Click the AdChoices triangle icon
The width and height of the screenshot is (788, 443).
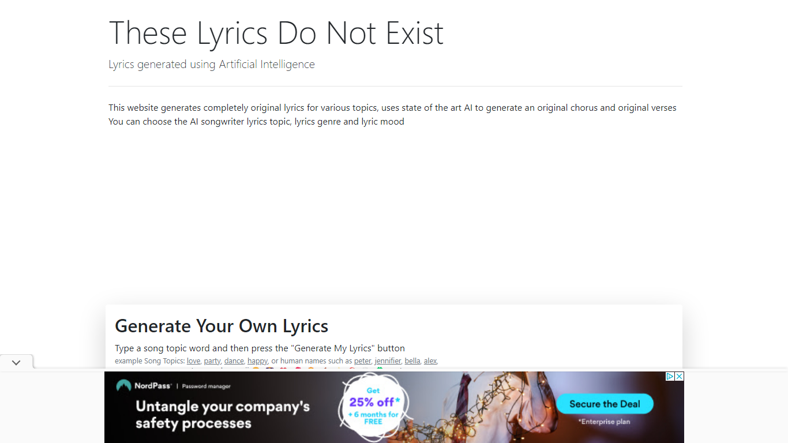click(670, 376)
